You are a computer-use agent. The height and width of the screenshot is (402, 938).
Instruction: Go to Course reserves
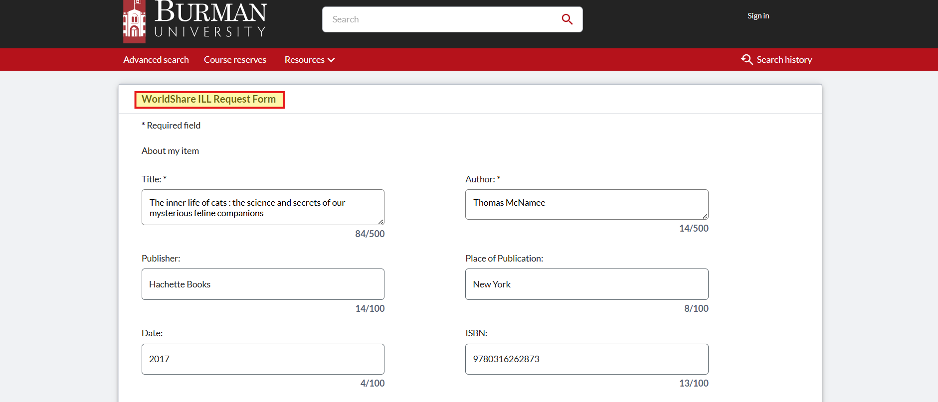tap(235, 60)
